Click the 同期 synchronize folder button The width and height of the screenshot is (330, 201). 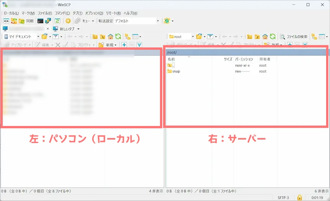point(26,21)
